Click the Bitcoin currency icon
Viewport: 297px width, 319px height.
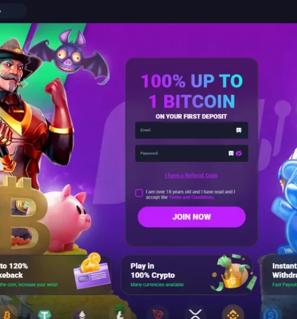click(x=7, y=314)
